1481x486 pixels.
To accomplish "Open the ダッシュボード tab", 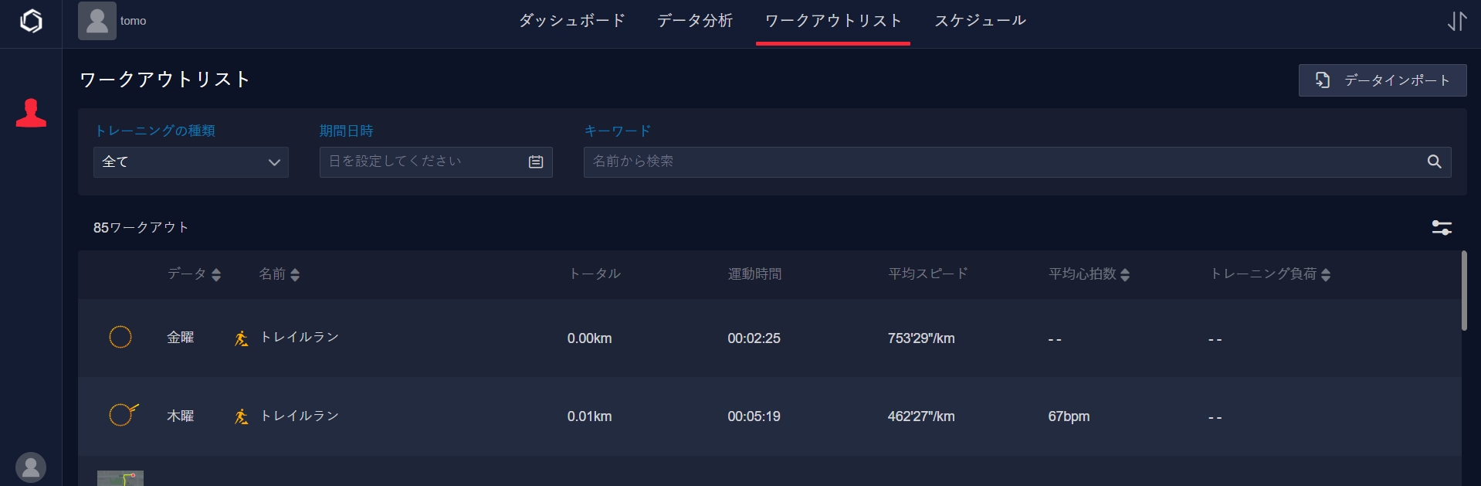I will point(571,21).
